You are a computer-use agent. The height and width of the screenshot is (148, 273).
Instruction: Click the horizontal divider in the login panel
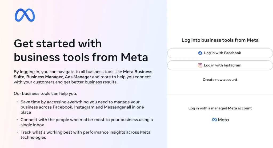(220, 94)
